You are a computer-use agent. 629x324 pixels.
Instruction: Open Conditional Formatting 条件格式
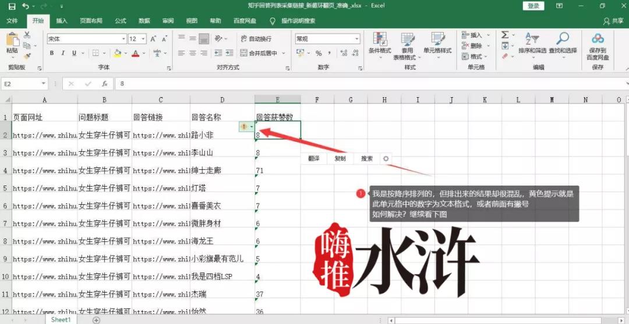coord(380,45)
